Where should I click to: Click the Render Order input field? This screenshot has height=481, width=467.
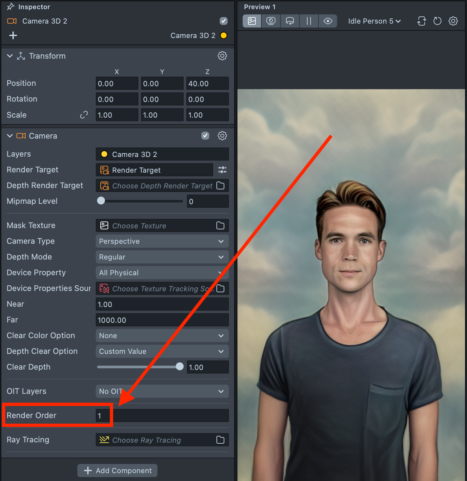[162, 416]
